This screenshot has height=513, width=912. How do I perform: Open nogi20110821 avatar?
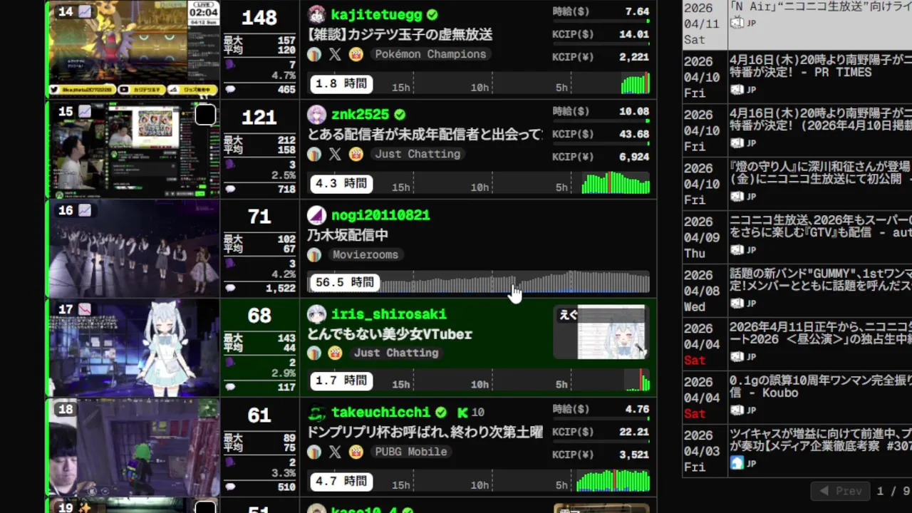[316, 215]
